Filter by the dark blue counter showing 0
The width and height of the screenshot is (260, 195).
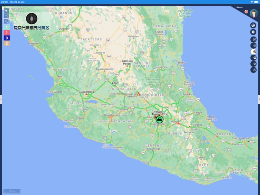[7, 38]
